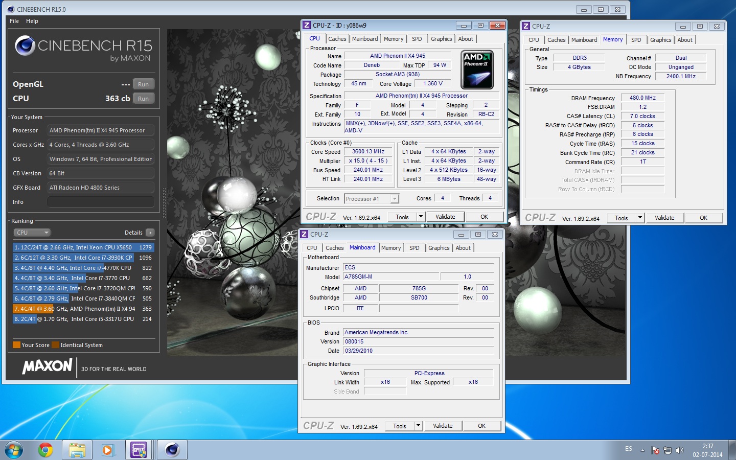Open the Help menu in Cinebench
This screenshot has width=736, height=460.
[x=32, y=21]
